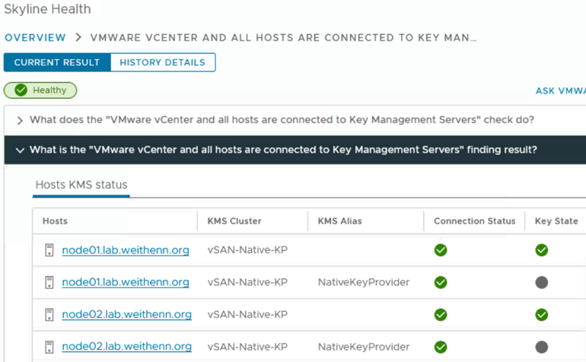Click the host icon on the node01 NativeKeyProvider row
Viewport: 586px width, 362px height.
pyautogui.click(x=49, y=282)
